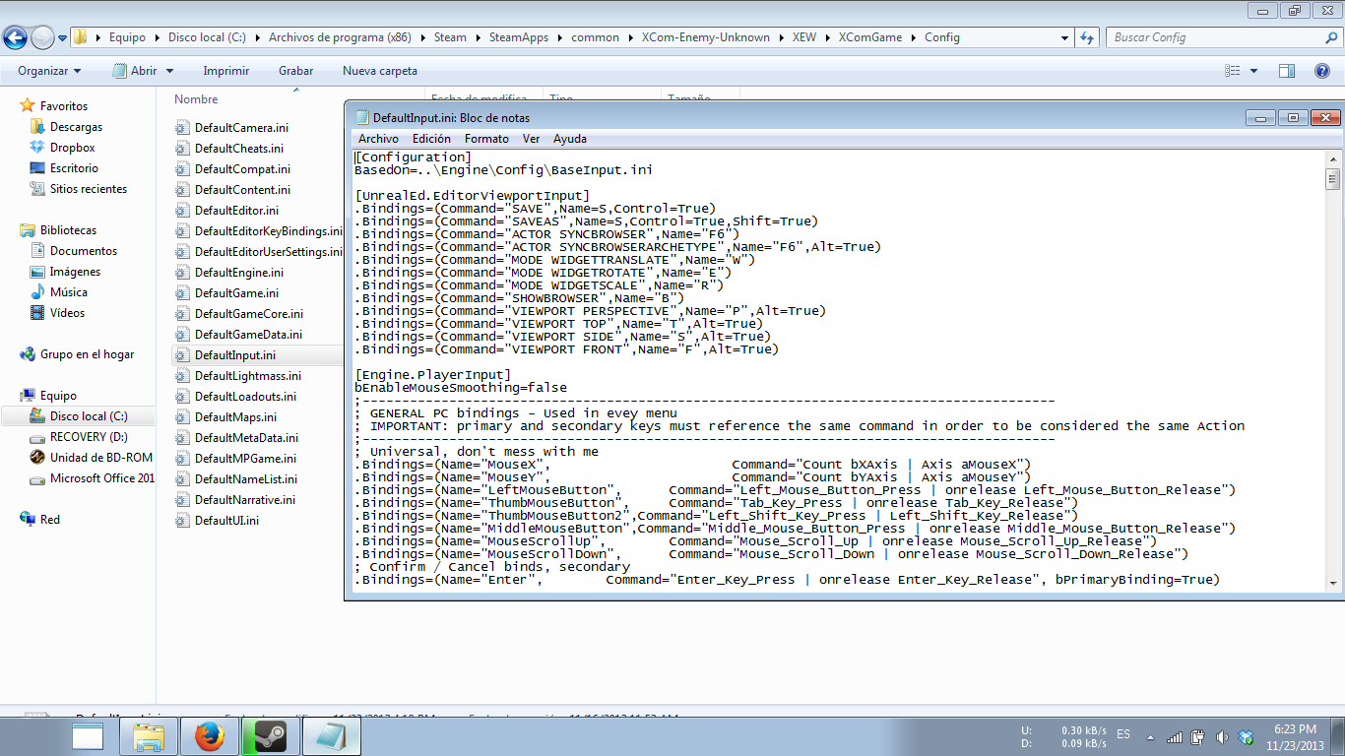Expand the arrow after XEW in address bar
1345x756 pixels.
(826, 37)
